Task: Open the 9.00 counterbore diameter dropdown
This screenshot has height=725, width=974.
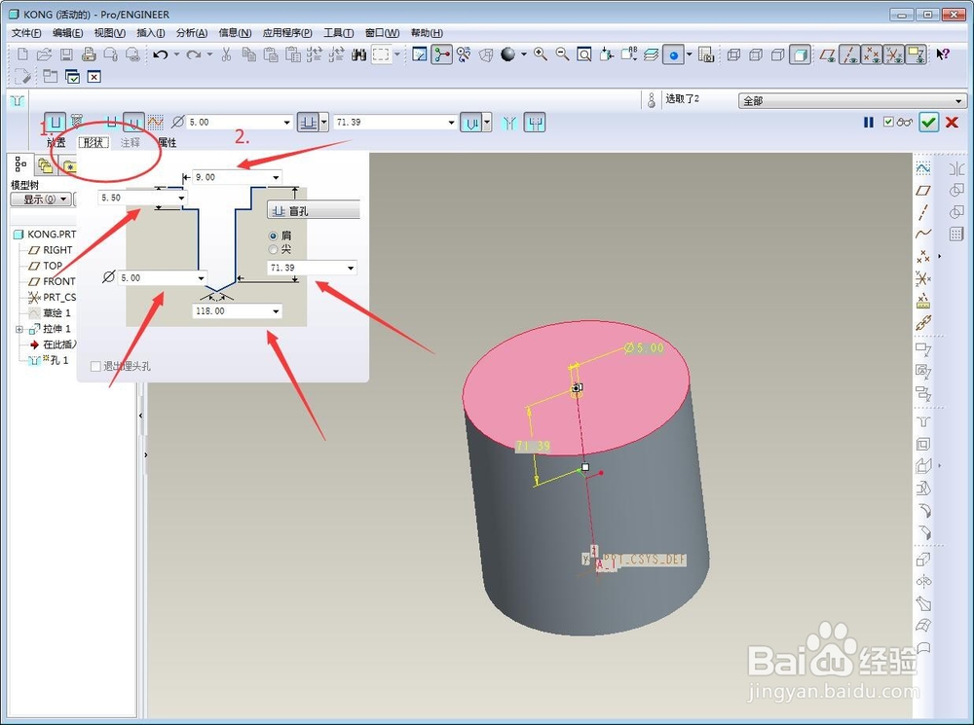Action: [276, 177]
